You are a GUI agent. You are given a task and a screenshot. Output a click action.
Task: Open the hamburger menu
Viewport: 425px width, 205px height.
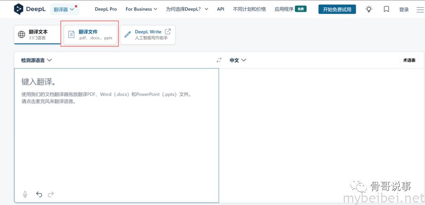420,10
